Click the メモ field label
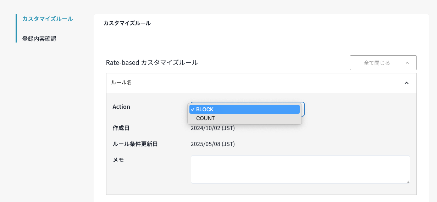 click(x=118, y=160)
